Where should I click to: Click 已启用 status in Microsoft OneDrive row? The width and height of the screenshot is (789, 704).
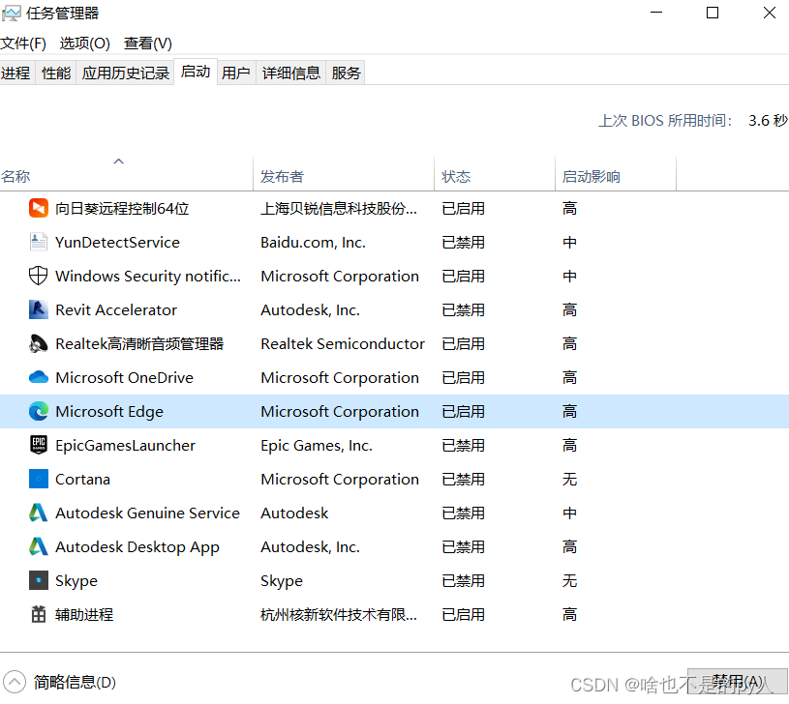463,377
